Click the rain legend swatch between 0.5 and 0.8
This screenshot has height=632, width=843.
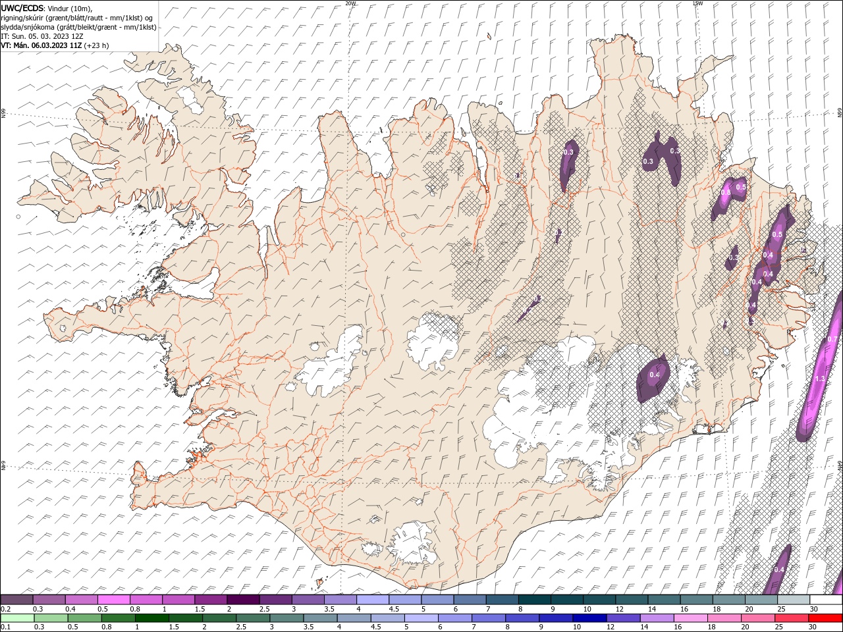[84, 618]
